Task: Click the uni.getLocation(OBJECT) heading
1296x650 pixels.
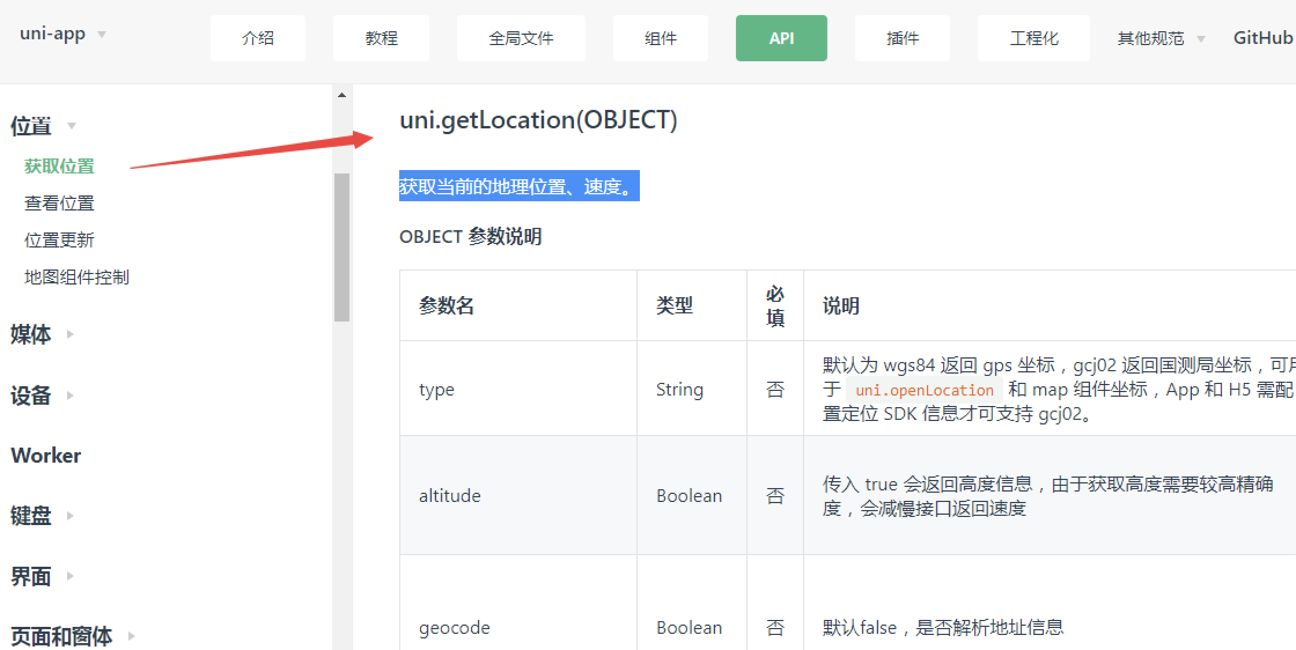Action: coord(538,120)
